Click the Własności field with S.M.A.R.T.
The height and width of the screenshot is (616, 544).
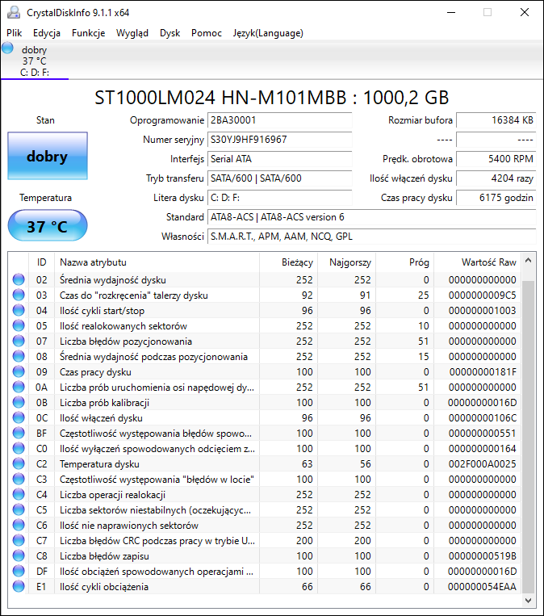[371, 236]
